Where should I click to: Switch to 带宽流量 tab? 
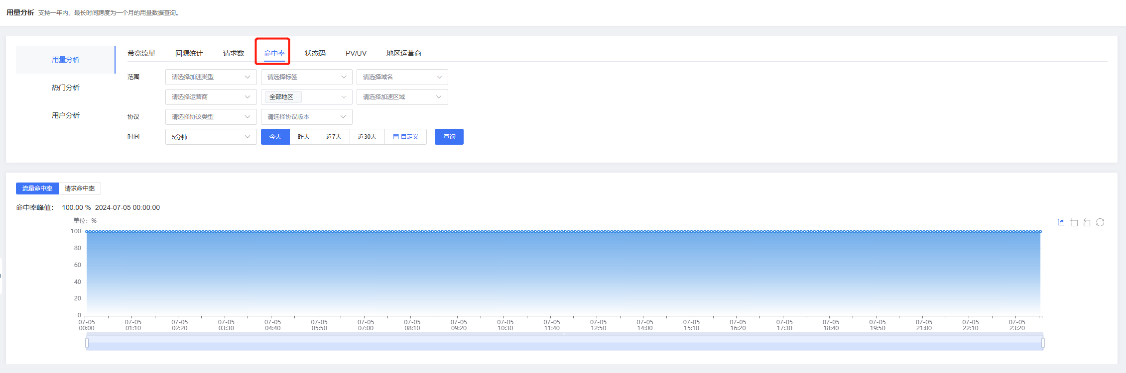point(141,53)
